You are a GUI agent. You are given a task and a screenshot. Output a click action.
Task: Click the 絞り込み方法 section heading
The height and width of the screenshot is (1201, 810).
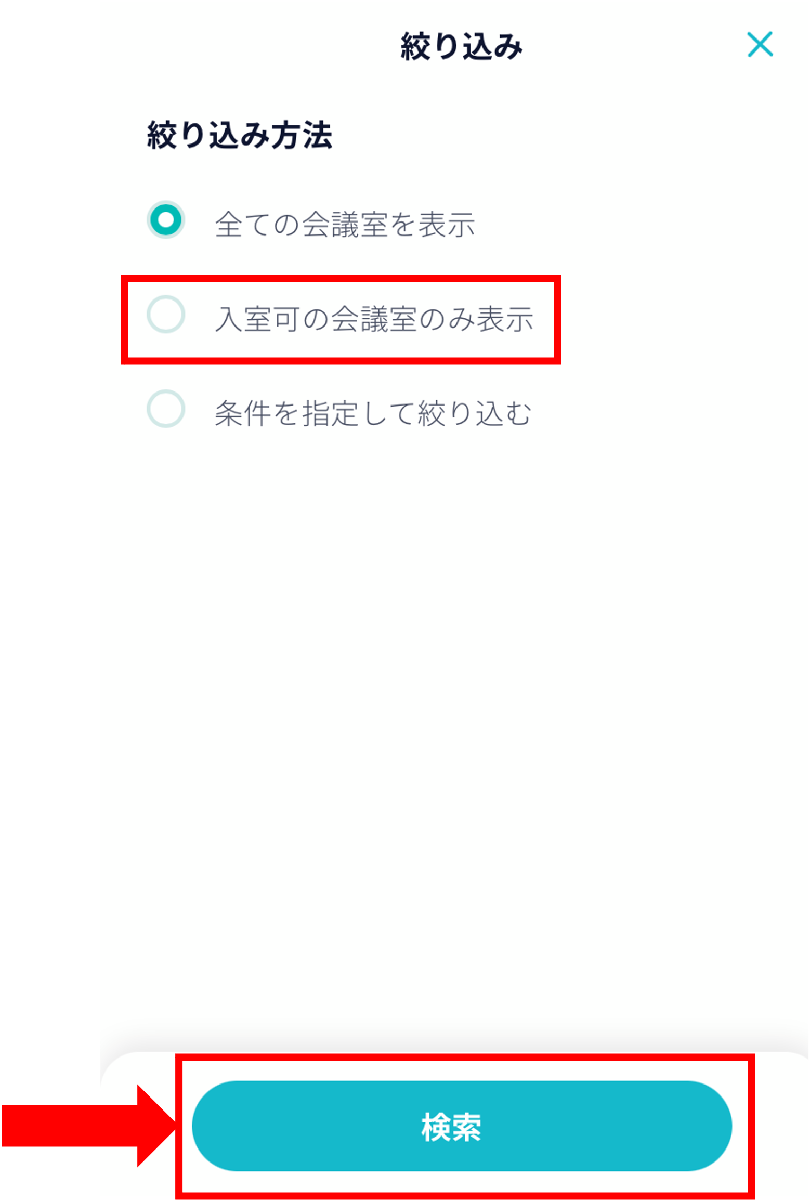coord(240,135)
